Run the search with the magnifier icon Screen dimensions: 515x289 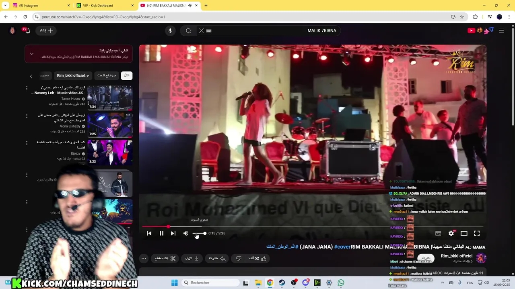coord(188,31)
